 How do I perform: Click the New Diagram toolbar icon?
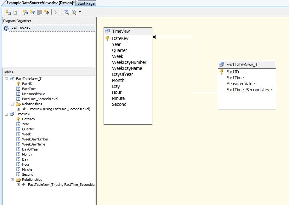pos(25,12)
